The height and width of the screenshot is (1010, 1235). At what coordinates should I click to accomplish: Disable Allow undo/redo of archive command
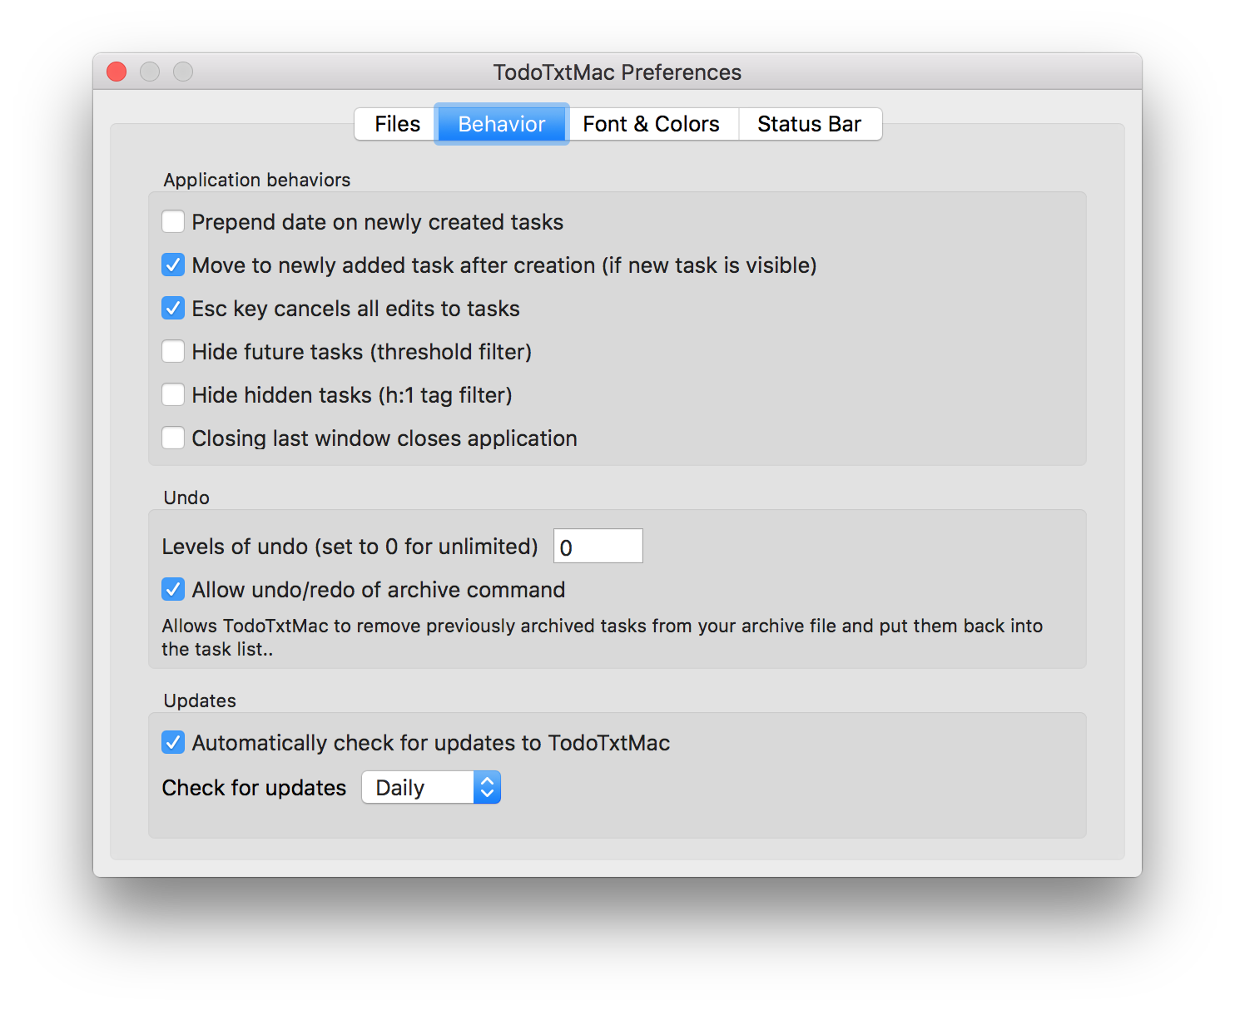173,590
